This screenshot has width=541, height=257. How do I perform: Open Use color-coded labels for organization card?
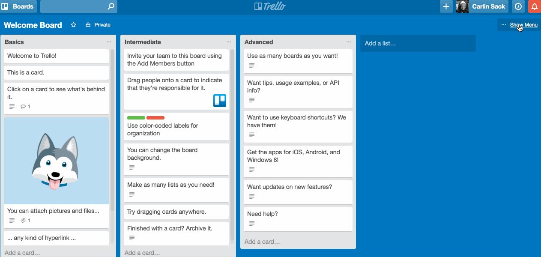[x=176, y=126]
